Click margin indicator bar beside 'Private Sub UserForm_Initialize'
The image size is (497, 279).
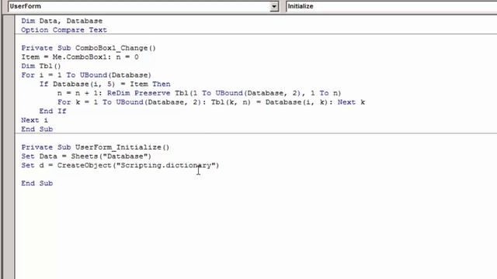(9, 147)
